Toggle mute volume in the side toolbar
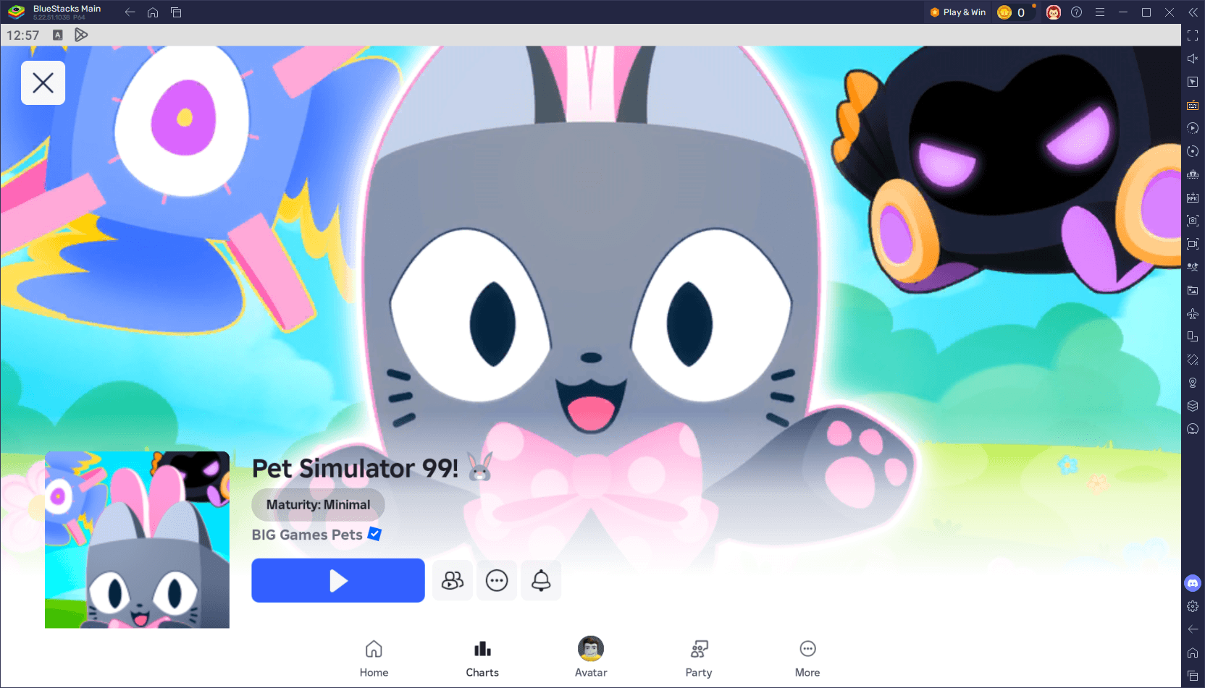The height and width of the screenshot is (688, 1205). pyautogui.click(x=1193, y=59)
